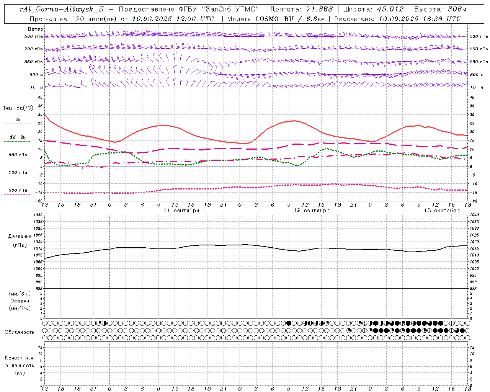Click the forecast start 10.09.2025 12:00 UTC
This screenshot has height=392, width=490.
click(173, 19)
